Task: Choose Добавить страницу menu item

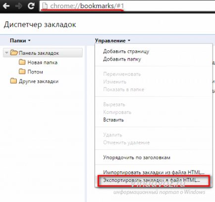Action: point(126,51)
